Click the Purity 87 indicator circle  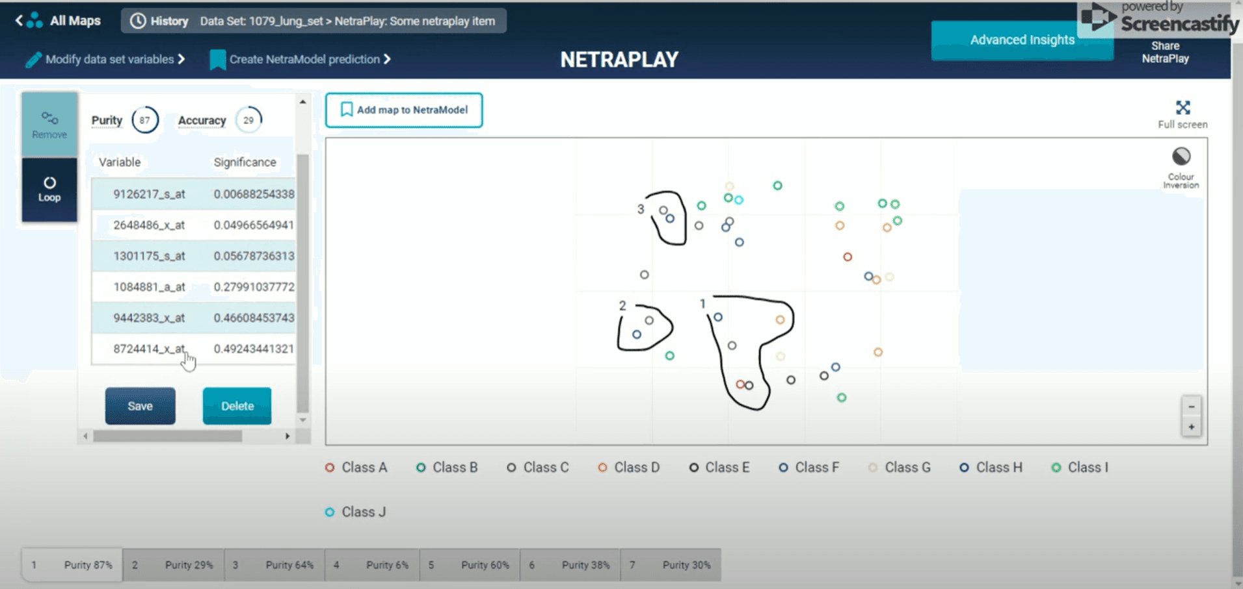coord(145,120)
